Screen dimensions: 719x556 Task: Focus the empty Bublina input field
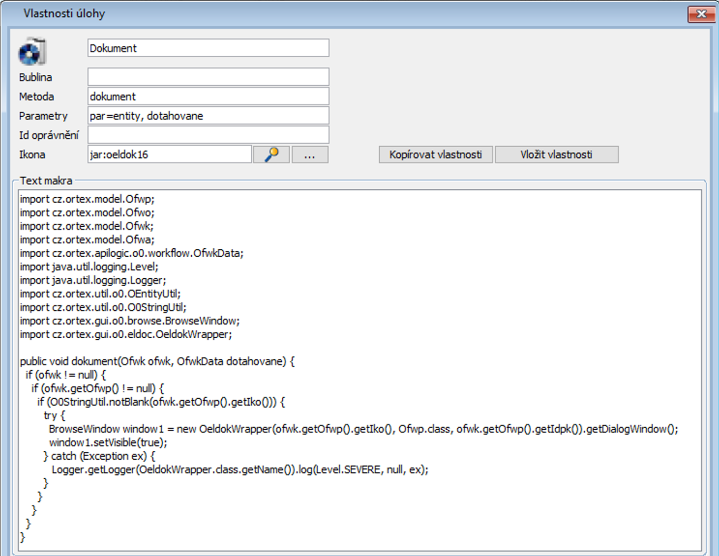coord(208,77)
